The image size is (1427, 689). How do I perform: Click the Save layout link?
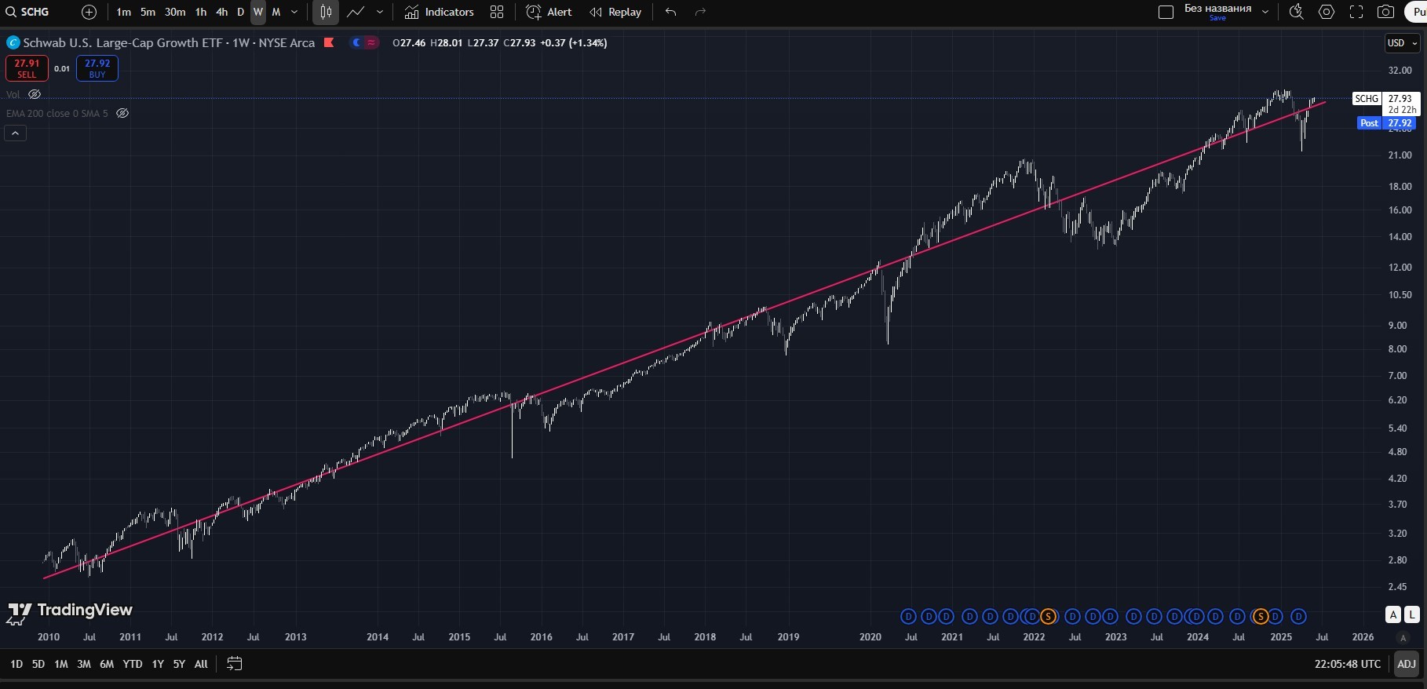[1217, 18]
